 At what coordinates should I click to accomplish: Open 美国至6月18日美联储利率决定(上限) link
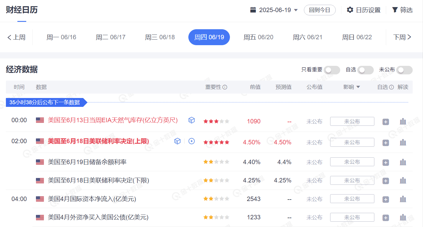[x=98, y=141]
